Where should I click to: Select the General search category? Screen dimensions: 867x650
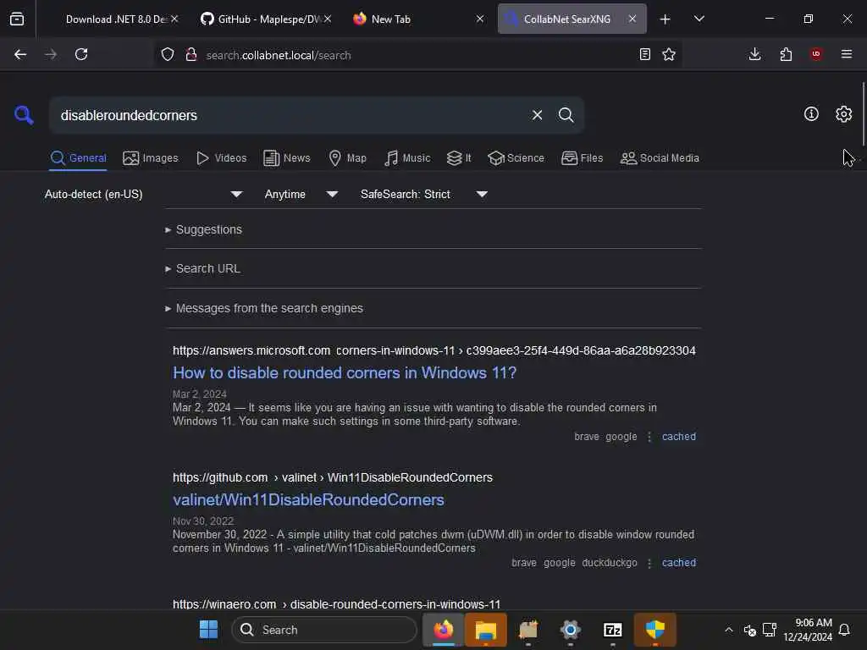click(78, 158)
